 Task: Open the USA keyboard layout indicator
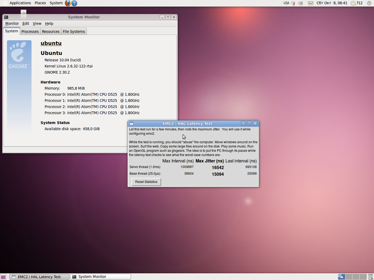[x=286, y=3]
